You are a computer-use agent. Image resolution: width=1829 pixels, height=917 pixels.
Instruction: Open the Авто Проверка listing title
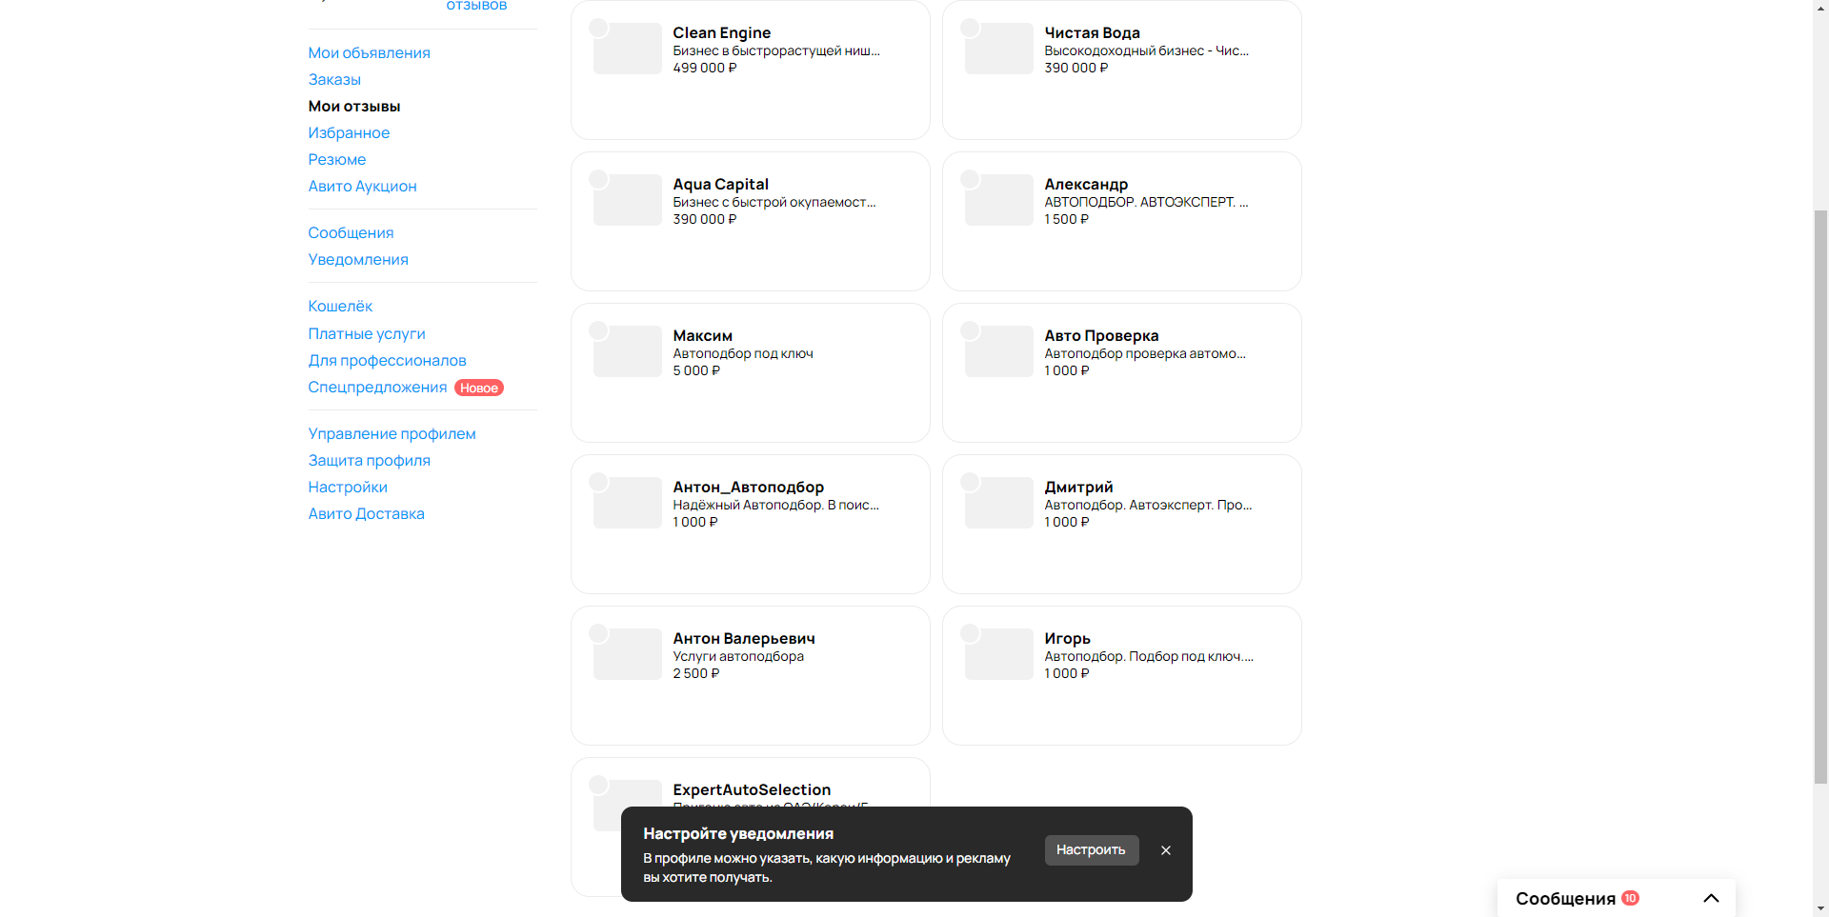pyautogui.click(x=1101, y=335)
